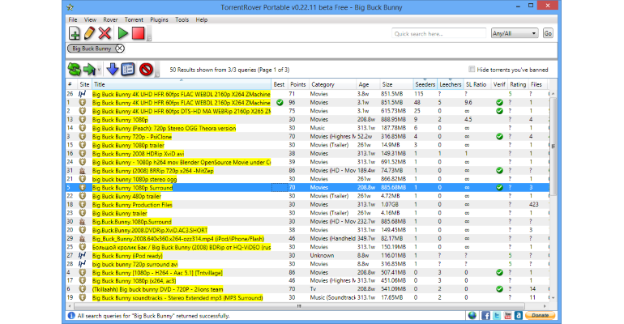Click scrollbar down arrow of results list
This screenshot has height=324, width=624.
click(553, 298)
